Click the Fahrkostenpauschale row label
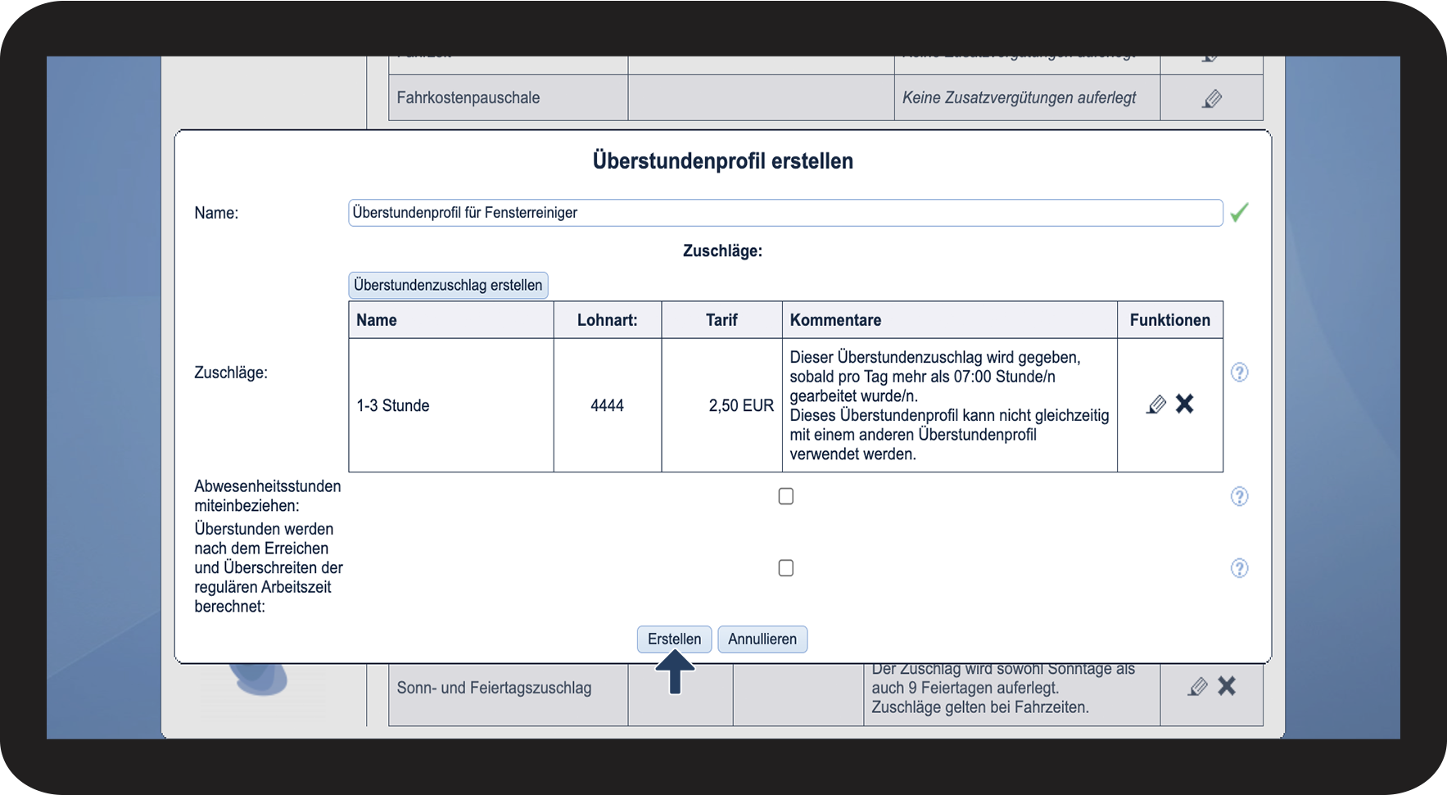Screen dimensions: 1447x795 [468, 98]
